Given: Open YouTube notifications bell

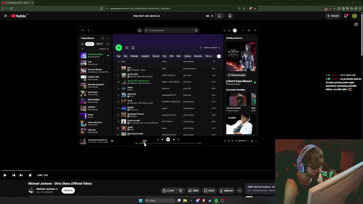Looking at the screenshot, I should (x=346, y=16).
